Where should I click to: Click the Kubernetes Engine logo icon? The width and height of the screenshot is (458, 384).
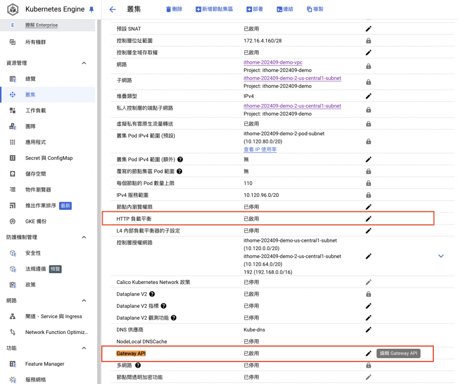click(13, 9)
